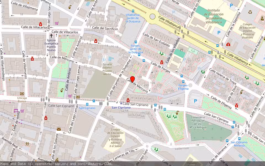265x166 pixels.
Task: Click the shopping cart icon above Calle de Villacarlos
Action: click(57, 23)
